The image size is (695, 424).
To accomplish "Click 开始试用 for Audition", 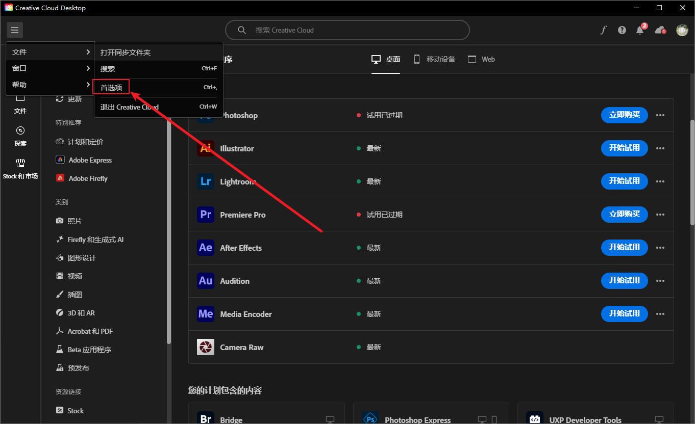I will click(x=625, y=280).
